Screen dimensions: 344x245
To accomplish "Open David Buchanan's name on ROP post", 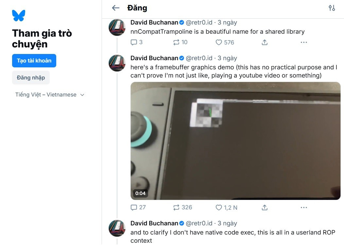I will [154, 223].
